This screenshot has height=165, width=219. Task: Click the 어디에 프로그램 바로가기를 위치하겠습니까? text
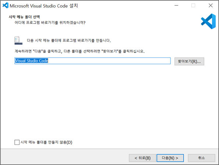coord(50,22)
